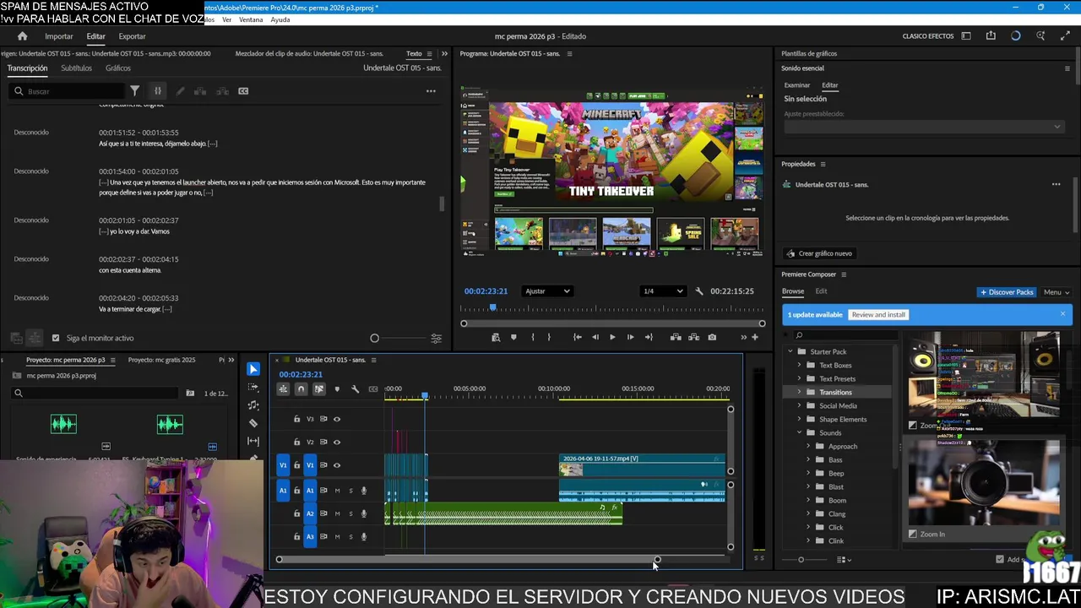Open the Subtítulos tab in Text panel
This screenshot has width=1081, height=608.
point(76,68)
